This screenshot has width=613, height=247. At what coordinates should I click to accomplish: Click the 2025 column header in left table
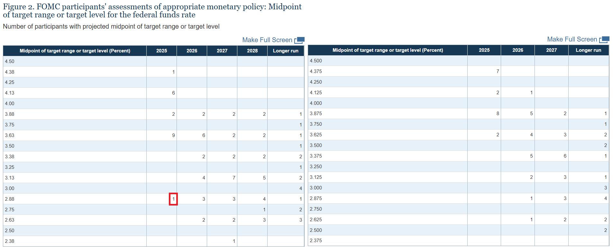click(161, 51)
